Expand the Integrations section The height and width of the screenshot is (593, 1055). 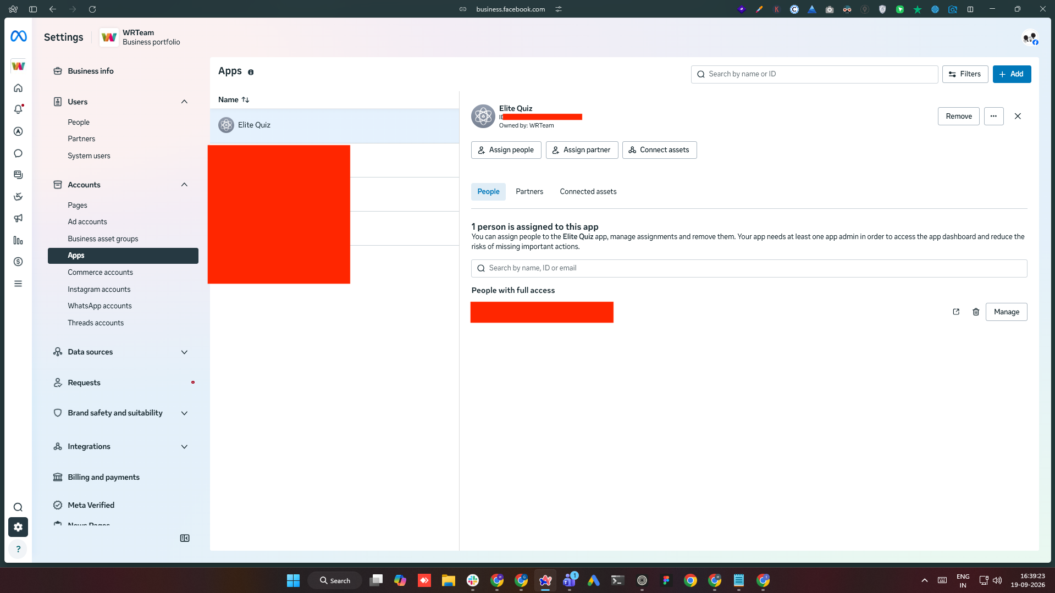coord(184,446)
